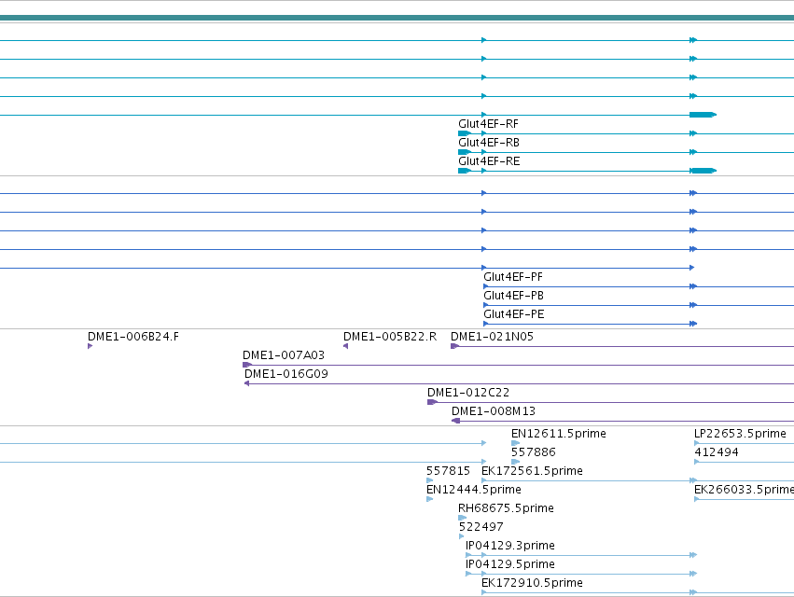
Task: Click the DME1-006B24.F feature label
Action: point(133,337)
